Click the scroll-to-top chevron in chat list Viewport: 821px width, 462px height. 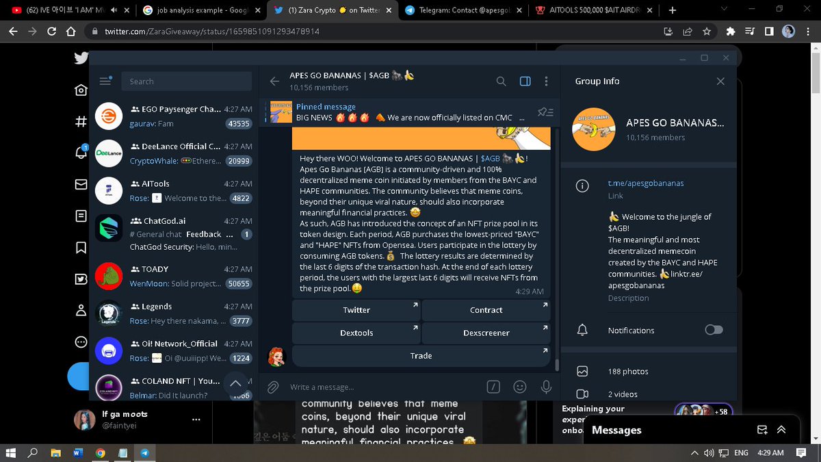click(x=235, y=383)
